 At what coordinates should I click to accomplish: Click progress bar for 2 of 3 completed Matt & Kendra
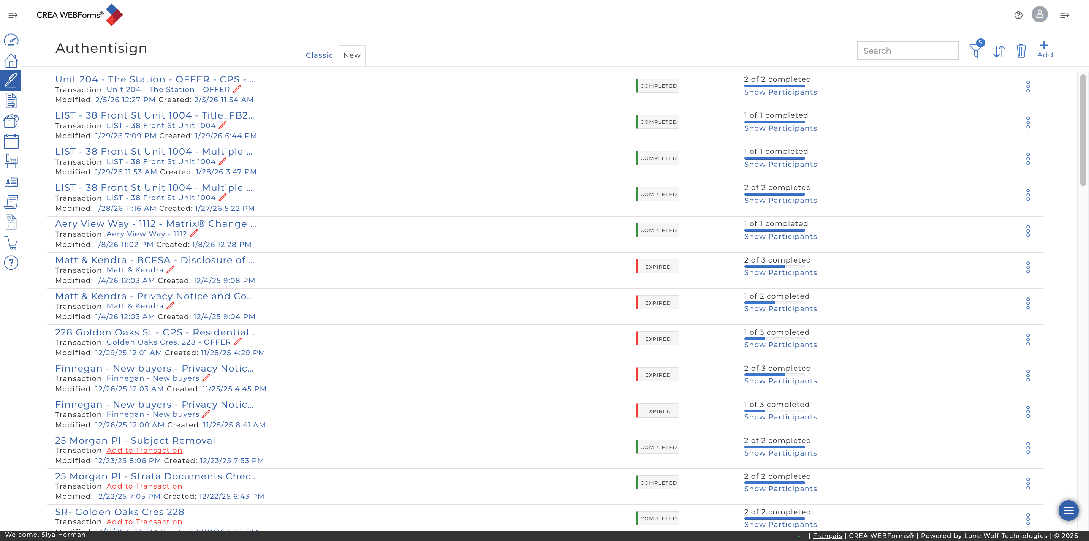(774, 267)
